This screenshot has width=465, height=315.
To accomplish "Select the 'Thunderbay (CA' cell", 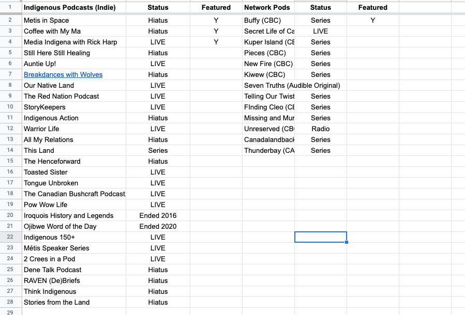I will [268, 150].
